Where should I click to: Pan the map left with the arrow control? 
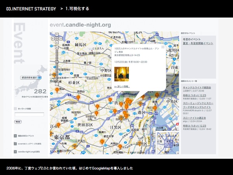tap(53, 38)
